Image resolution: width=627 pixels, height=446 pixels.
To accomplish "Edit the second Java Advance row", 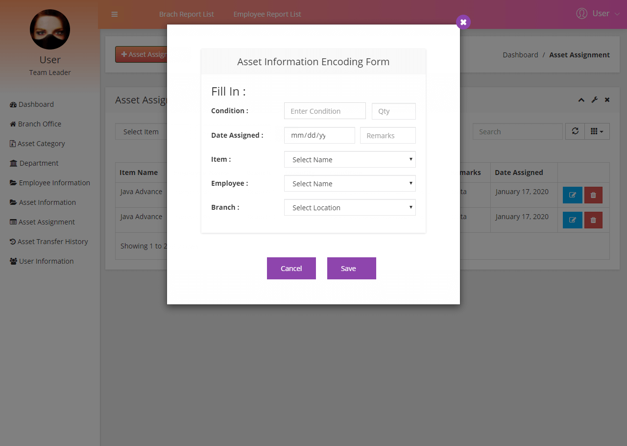I will [573, 220].
